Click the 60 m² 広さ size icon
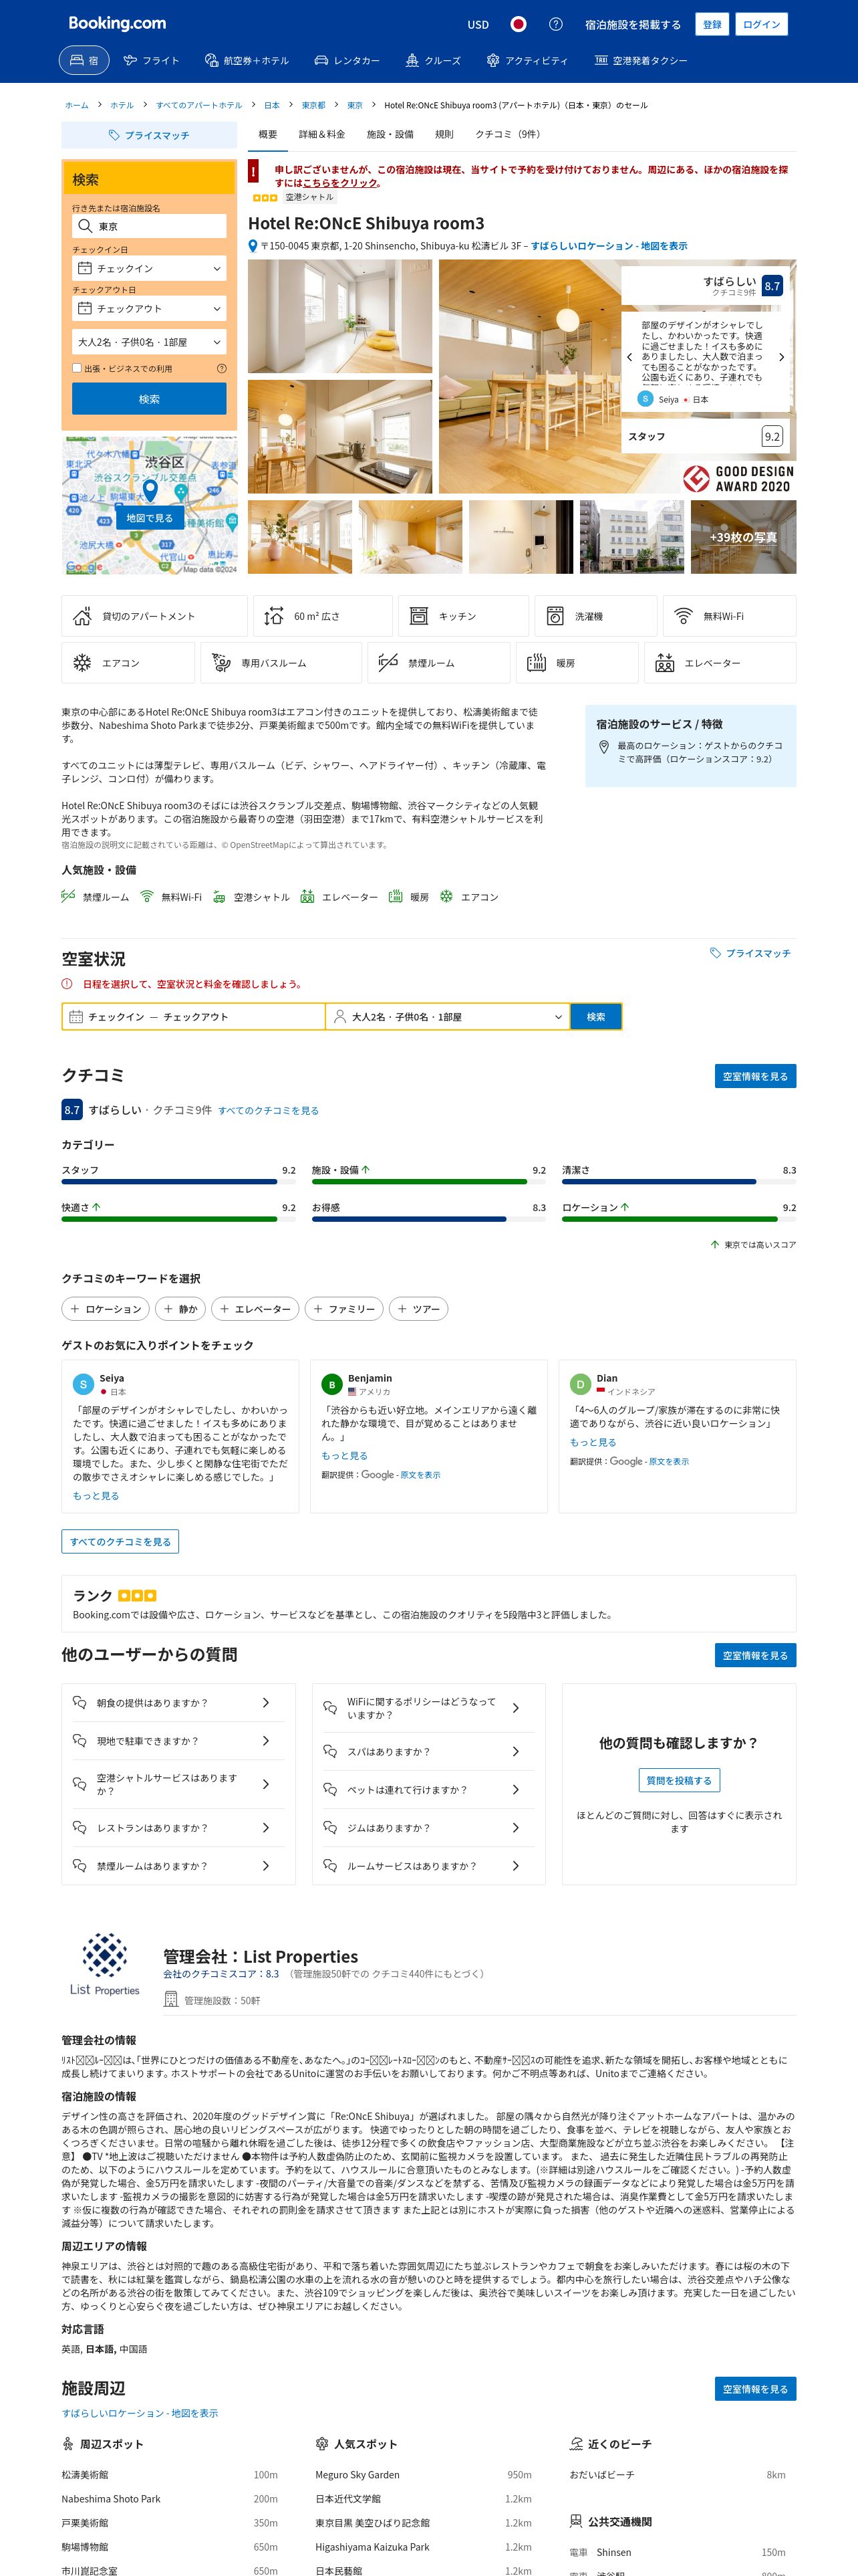Viewport: 858px width, 2576px height. pos(274,617)
